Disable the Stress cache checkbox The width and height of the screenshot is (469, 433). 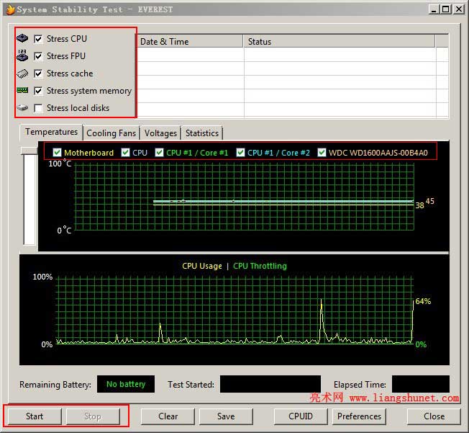[x=38, y=73]
